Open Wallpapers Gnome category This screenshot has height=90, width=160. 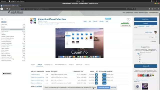pos(6,60)
